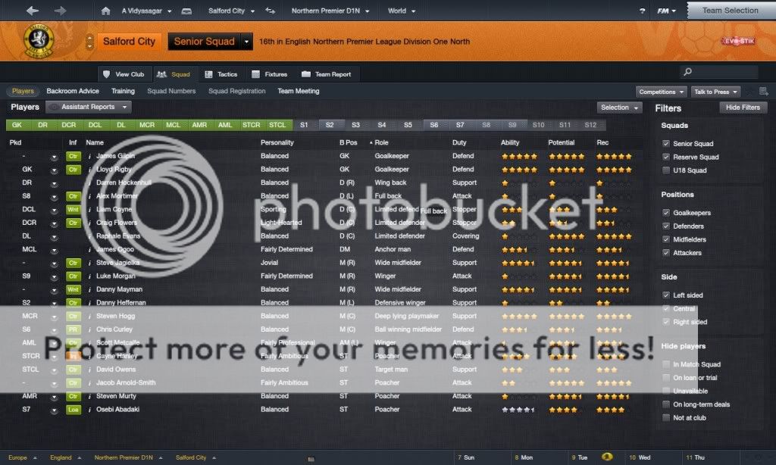Click the calendar event icon beside 9 Tue
776x465 pixels.
tap(607, 457)
